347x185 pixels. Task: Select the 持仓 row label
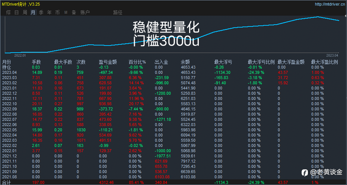(x=6, y=67)
